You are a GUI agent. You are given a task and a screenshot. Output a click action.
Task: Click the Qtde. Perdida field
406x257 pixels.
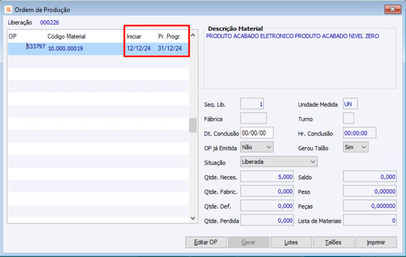[267, 220]
